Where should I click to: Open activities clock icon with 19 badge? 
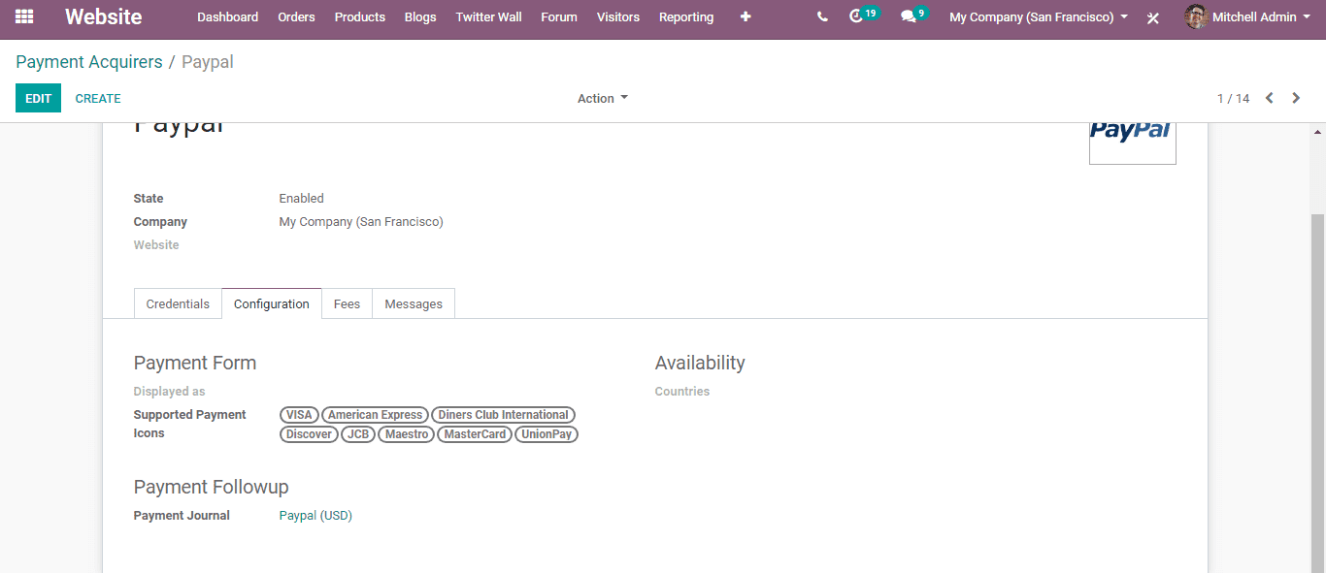863,16
